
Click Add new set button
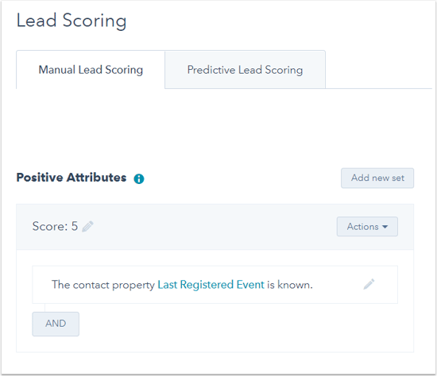pos(377,178)
